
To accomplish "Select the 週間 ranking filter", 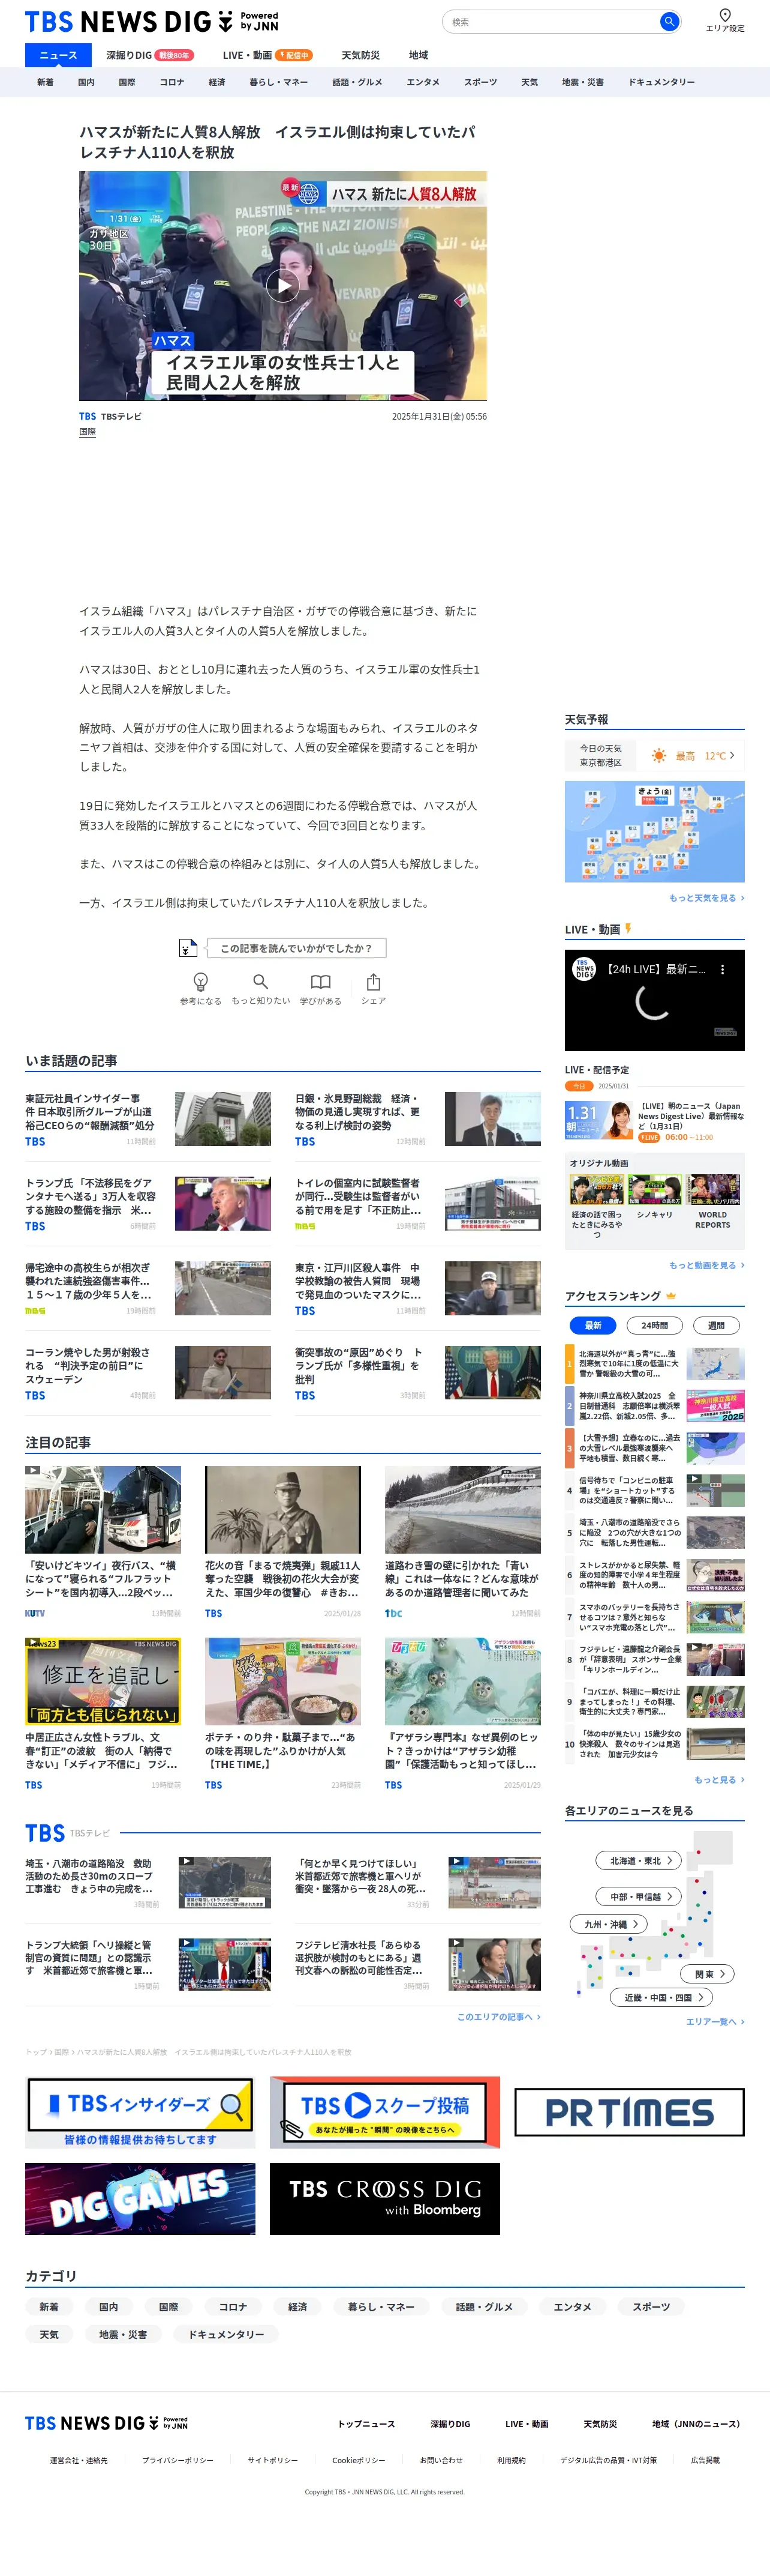I will click(716, 1325).
